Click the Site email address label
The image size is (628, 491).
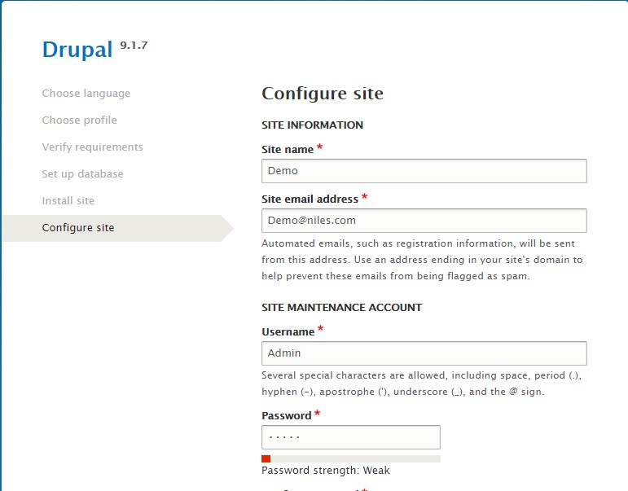310,199
